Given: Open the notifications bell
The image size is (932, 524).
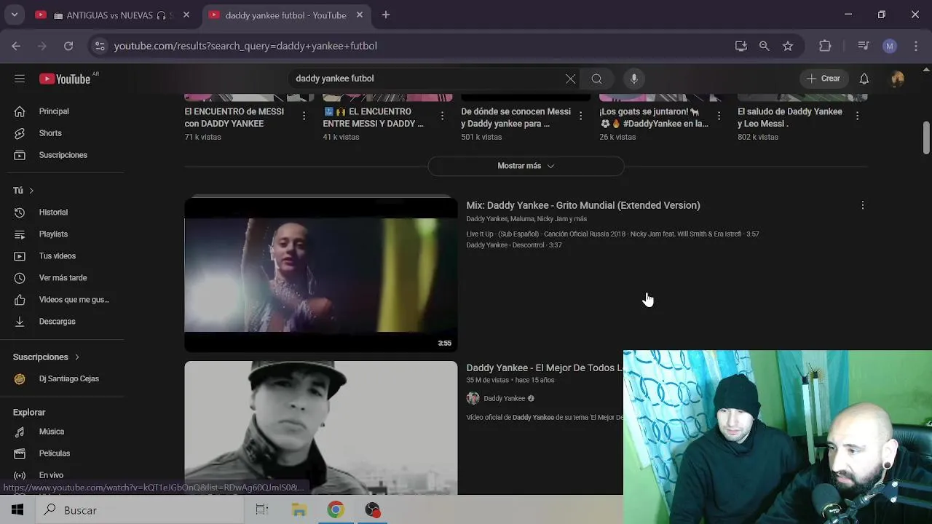Looking at the screenshot, I should (864, 79).
